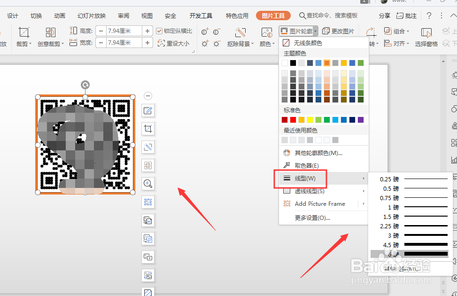Click Comment (批注) button
457x296 pixels.
(407, 16)
